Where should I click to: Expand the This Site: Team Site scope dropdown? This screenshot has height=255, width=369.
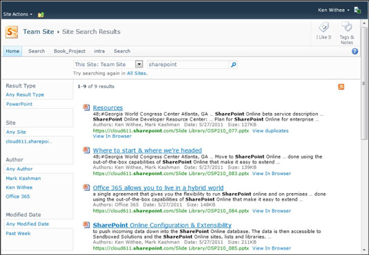coord(139,64)
